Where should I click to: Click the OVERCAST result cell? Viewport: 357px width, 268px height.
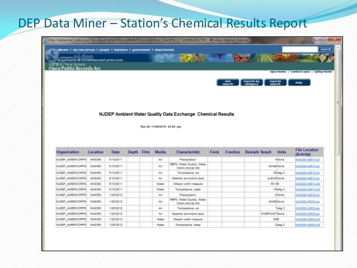pyautogui.click(x=269, y=214)
